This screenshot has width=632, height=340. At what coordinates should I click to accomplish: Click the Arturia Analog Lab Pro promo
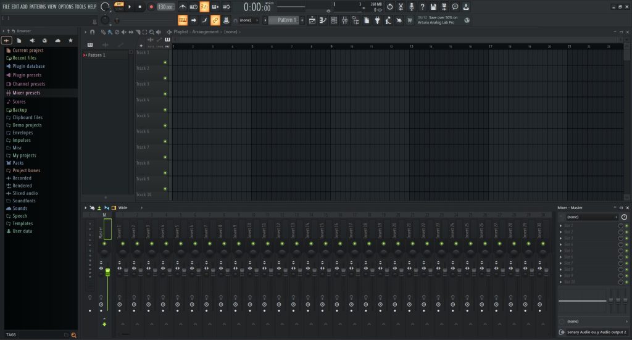437,20
